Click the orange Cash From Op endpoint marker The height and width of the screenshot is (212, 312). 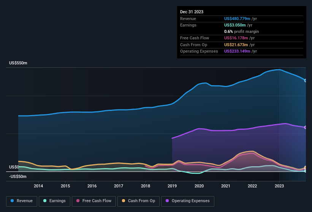click(305, 168)
